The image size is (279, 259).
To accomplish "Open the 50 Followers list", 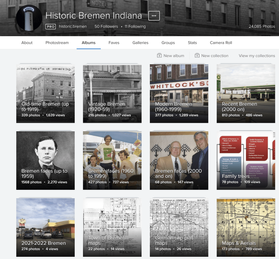I will (x=106, y=26).
